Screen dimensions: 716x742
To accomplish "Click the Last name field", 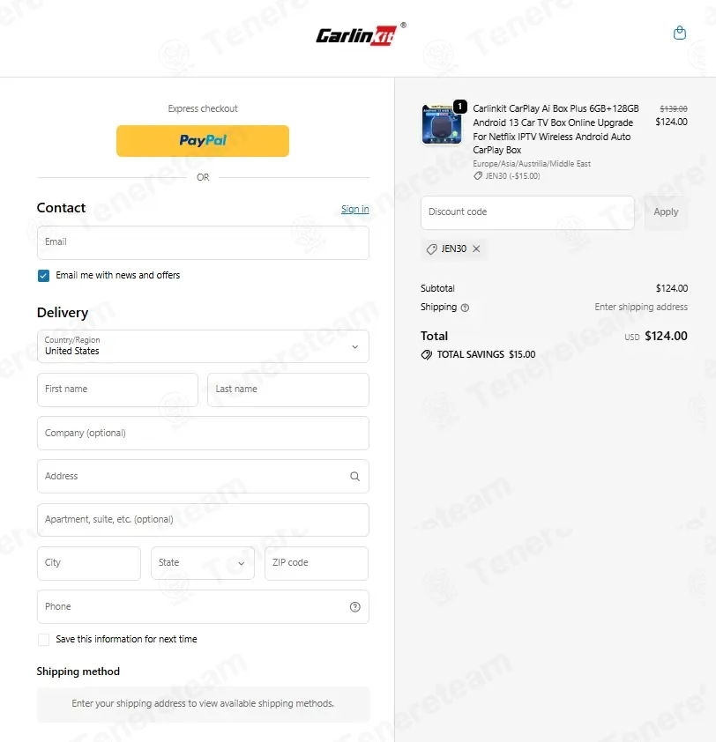I will click(288, 390).
